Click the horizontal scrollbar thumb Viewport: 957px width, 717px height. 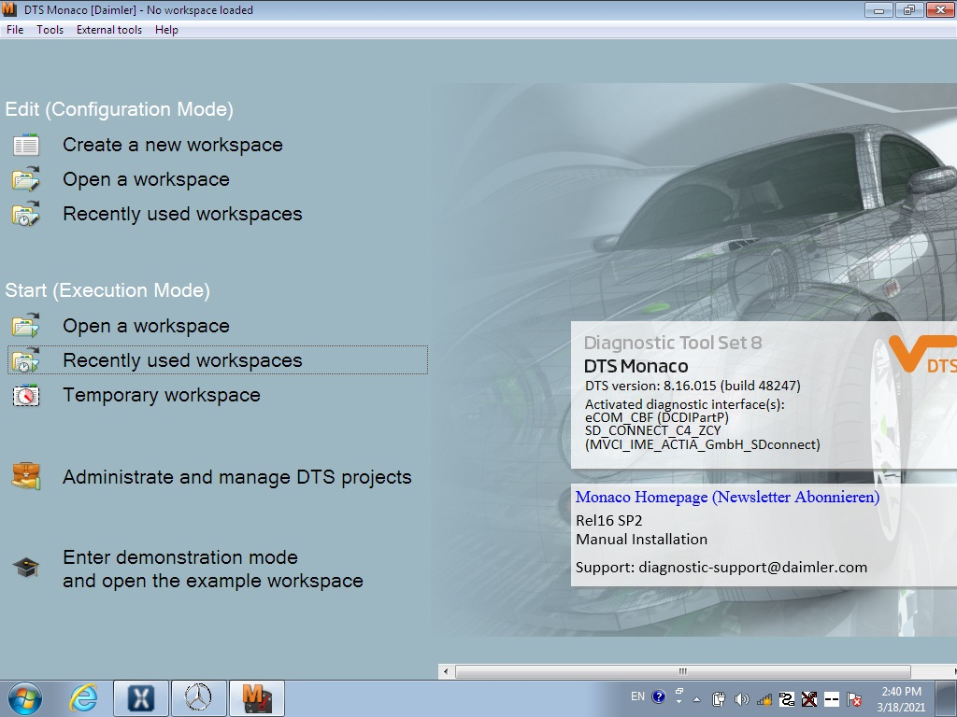[683, 671]
